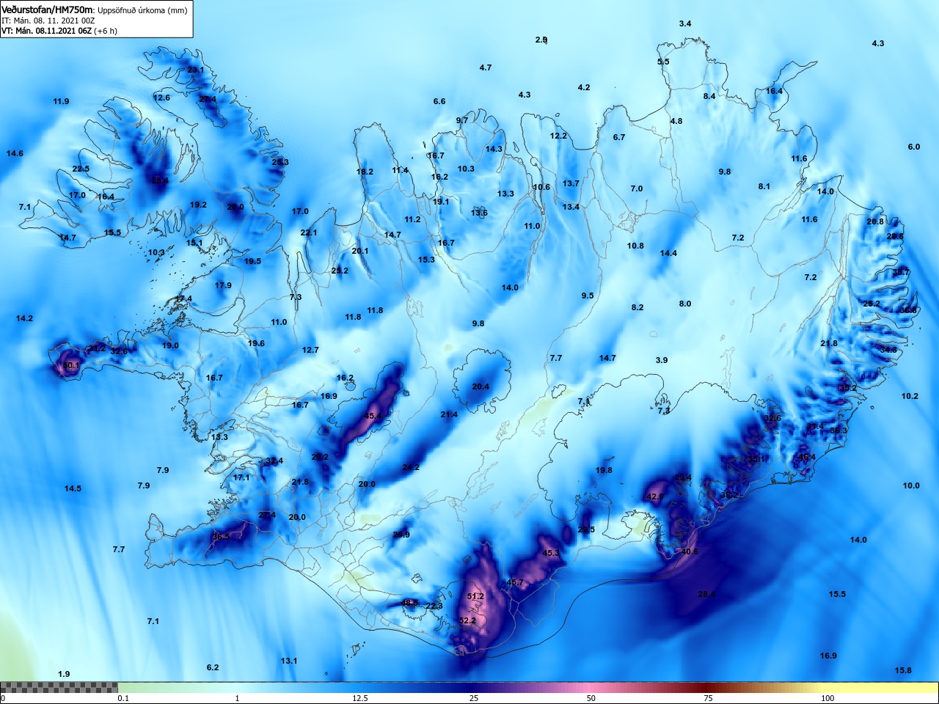Click the 3.4 value at the top
Screen dimensions: 939x704
pos(685,23)
